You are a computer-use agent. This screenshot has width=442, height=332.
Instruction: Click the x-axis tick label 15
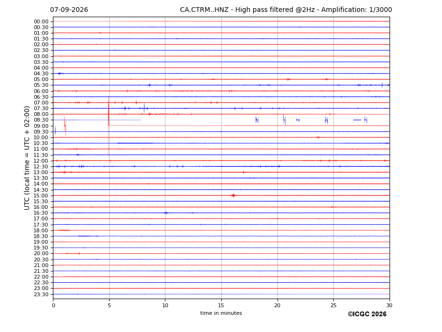point(221,305)
